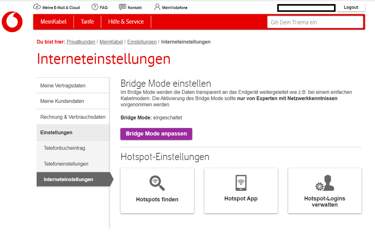Select Meine Vertragsdaten in sidebar
Image resolution: width=375 pixels, height=234 pixels.
point(73,85)
